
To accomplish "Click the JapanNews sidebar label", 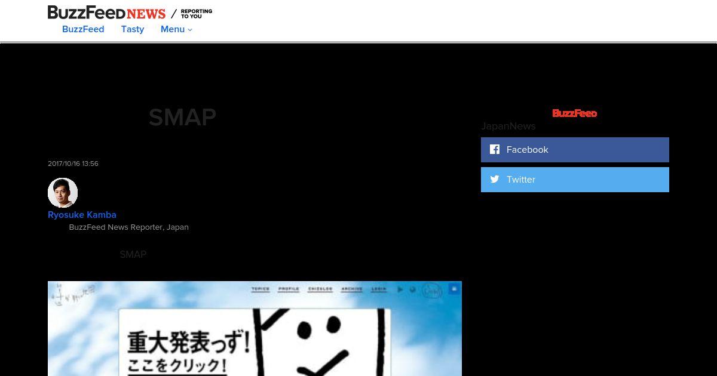I will (508, 126).
